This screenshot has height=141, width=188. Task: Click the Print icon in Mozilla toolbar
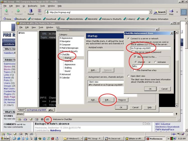pos(171,12)
